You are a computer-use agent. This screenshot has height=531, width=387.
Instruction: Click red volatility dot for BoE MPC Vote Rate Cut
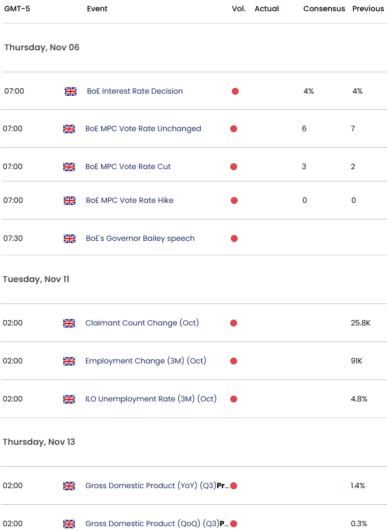233,167
